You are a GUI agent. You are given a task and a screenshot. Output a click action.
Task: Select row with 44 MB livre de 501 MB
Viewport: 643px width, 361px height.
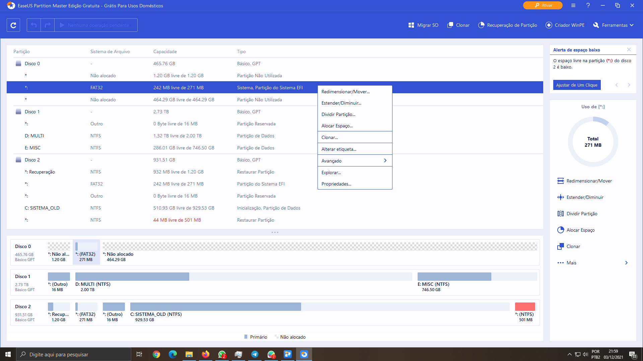tap(275, 220)
